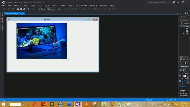Click the Redo toolbar icon
The height and width of the screenshot is (107, 190).
[x=34, y=9]
